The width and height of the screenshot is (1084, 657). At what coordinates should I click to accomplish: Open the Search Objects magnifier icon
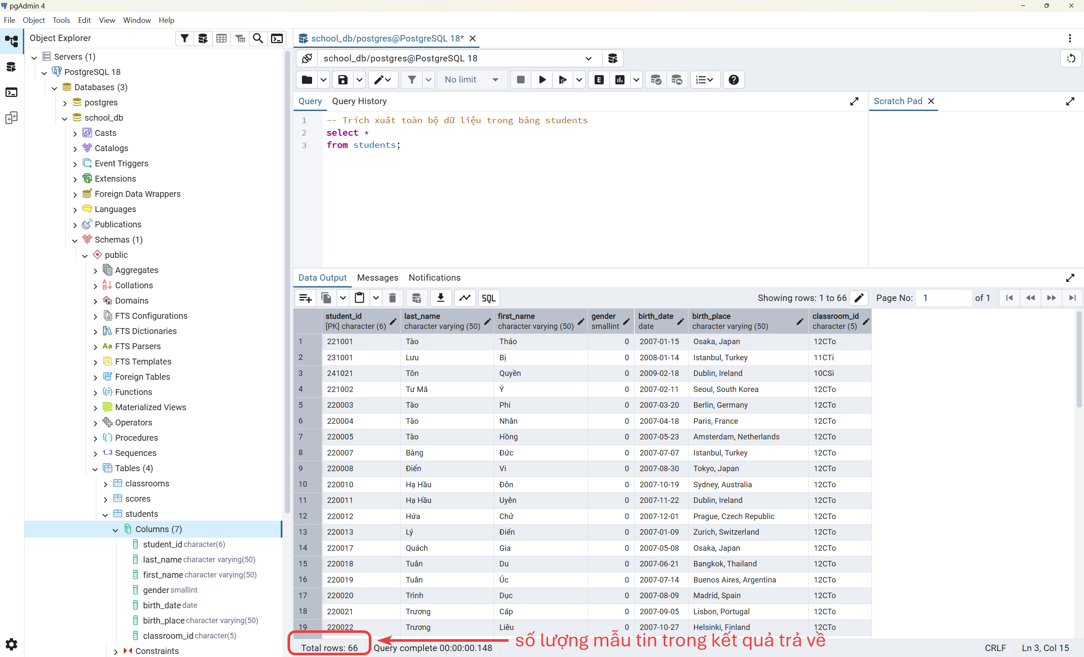click(x=258, y=38)
